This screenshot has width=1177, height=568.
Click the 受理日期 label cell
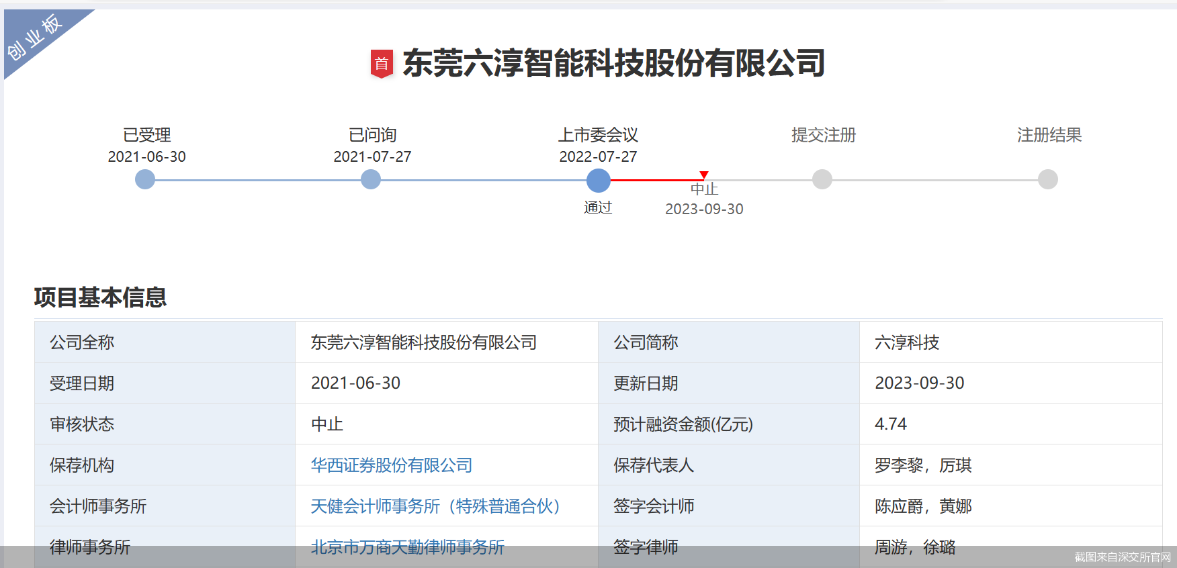pos(165,383)
